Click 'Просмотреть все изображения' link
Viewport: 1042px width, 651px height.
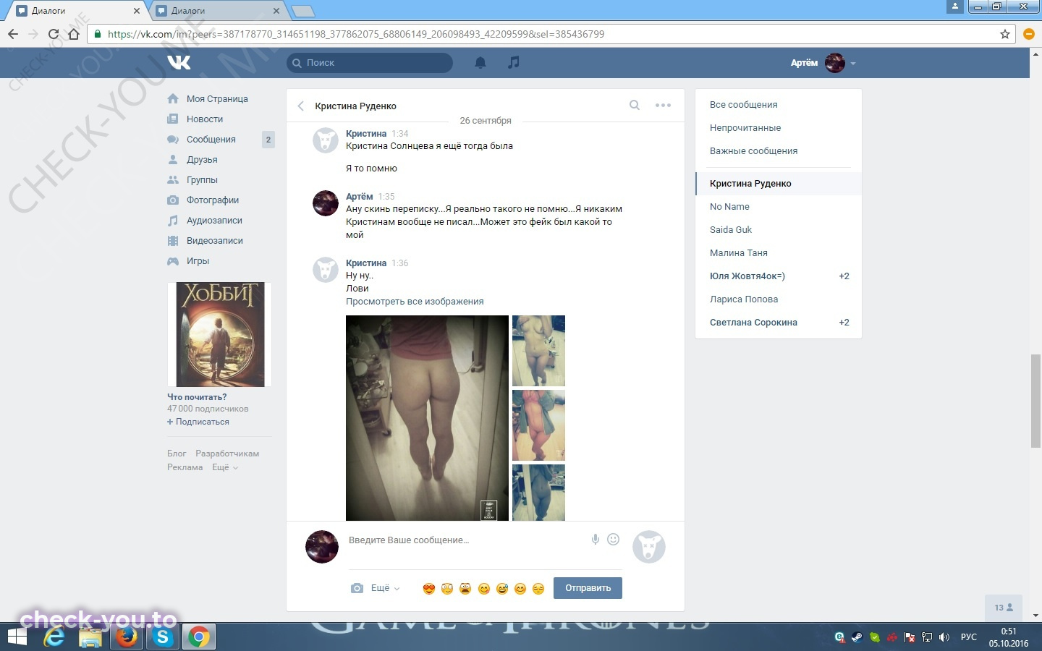[415, 302]
